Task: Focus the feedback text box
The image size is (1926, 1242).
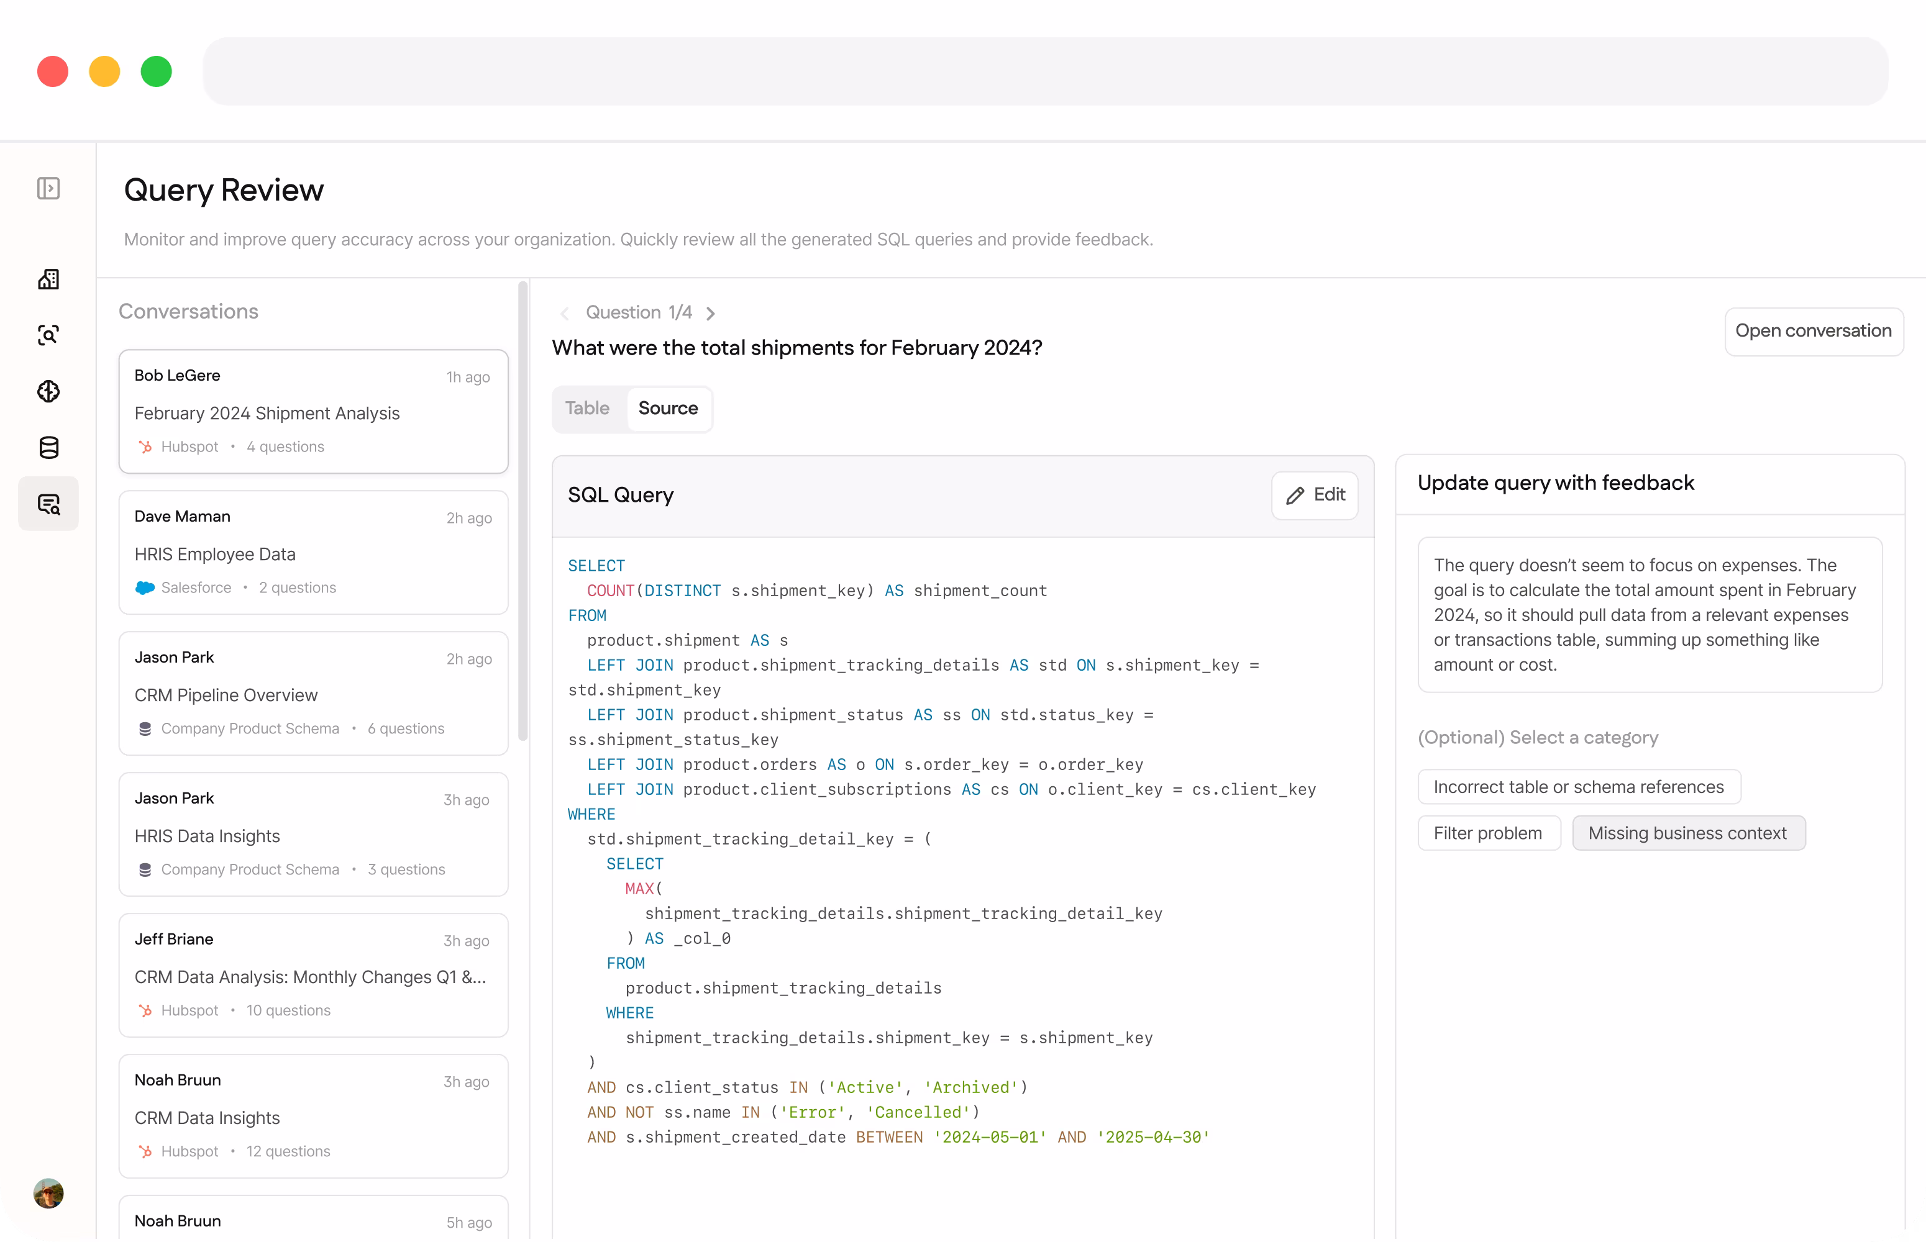Action: coord(1650,615)
